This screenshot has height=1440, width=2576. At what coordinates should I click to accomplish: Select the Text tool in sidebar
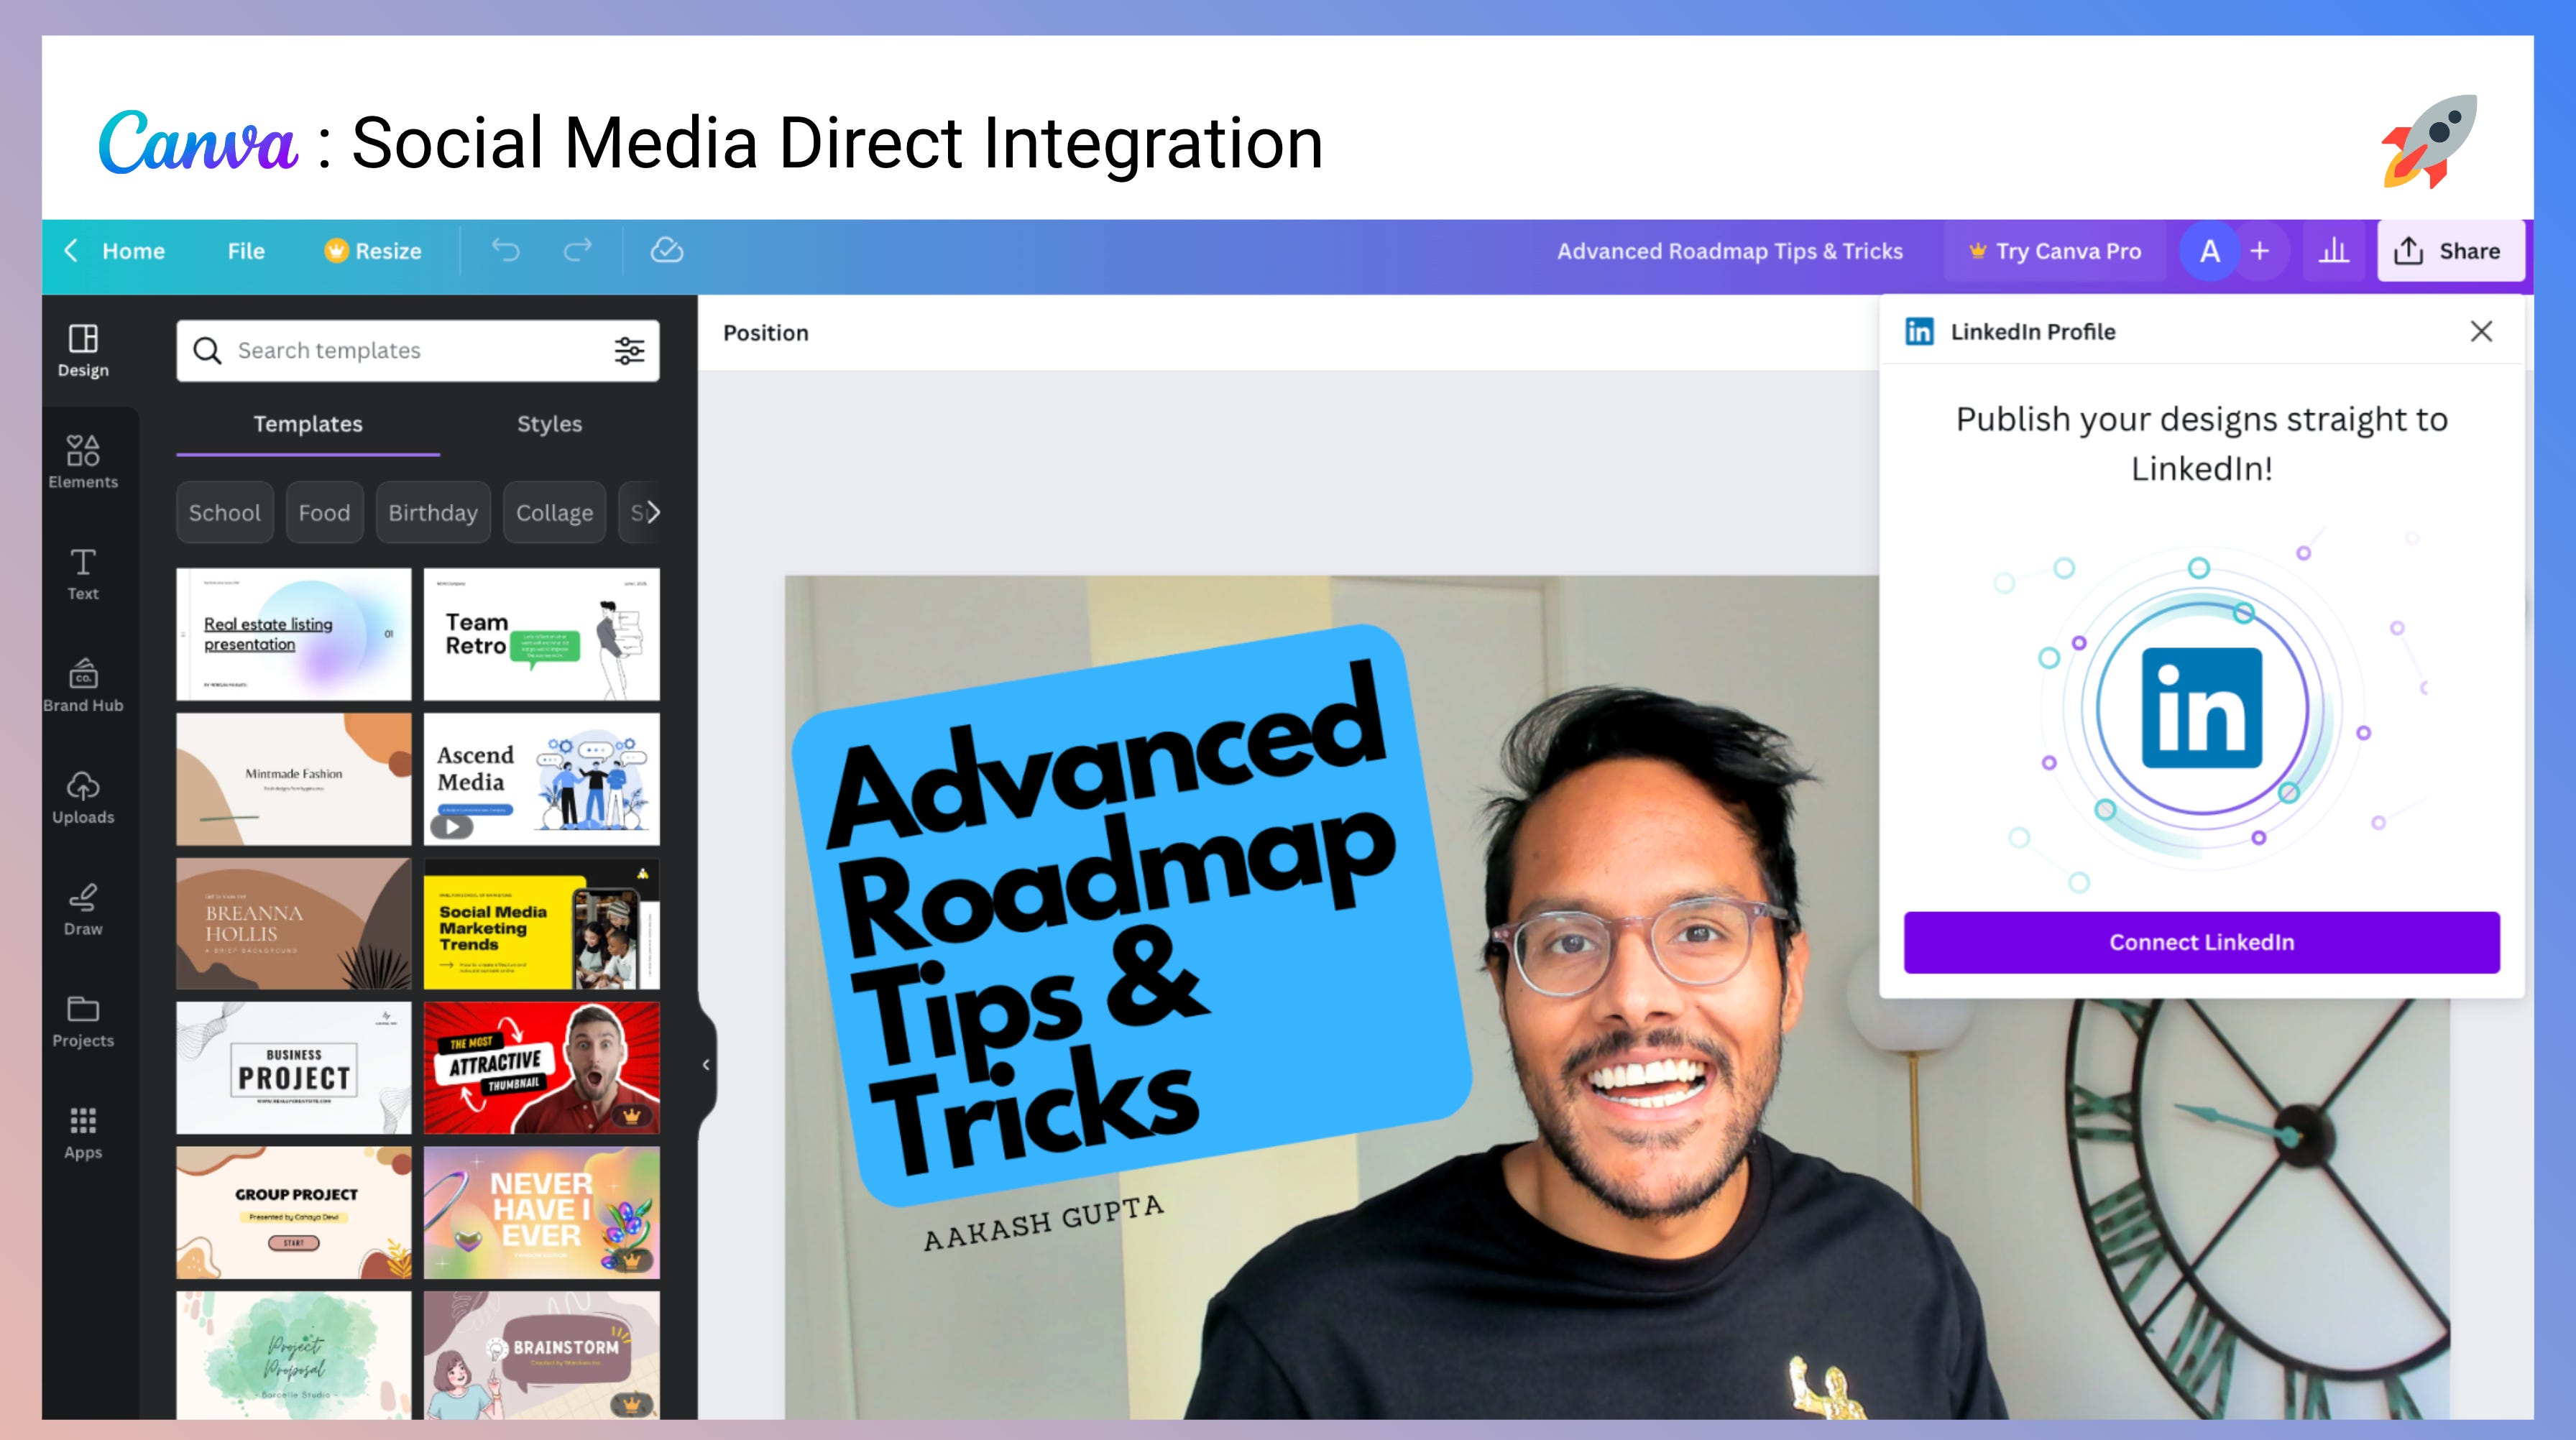pos(83,574)
